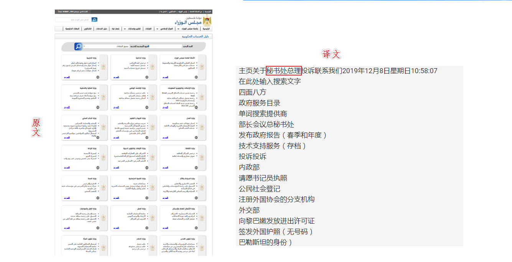Click the large blue service search button
Viewport: 512px width, 262px height.
click(78, 46)
